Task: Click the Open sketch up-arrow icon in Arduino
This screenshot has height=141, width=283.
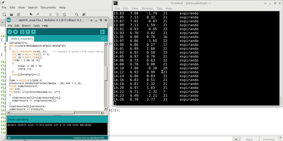Action: [x=28, y=32]
